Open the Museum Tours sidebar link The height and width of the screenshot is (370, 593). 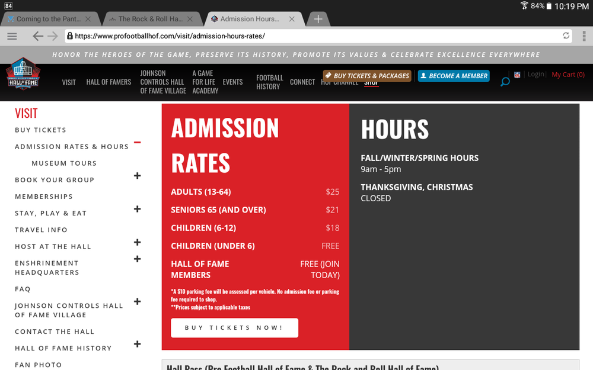(x=64, y=163)
